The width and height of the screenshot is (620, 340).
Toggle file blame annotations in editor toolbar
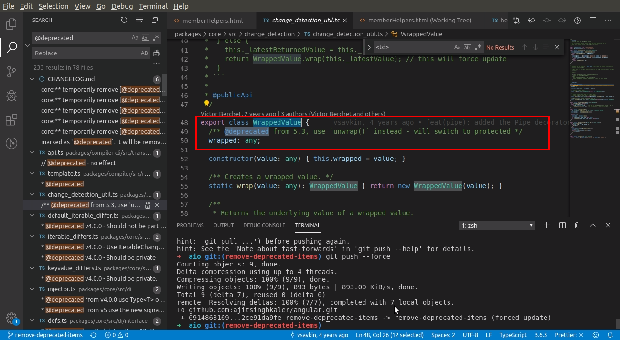coord(577,21)
